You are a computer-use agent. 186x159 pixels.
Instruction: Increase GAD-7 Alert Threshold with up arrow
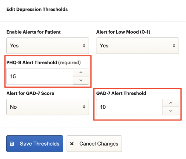[x=171, y=103]
